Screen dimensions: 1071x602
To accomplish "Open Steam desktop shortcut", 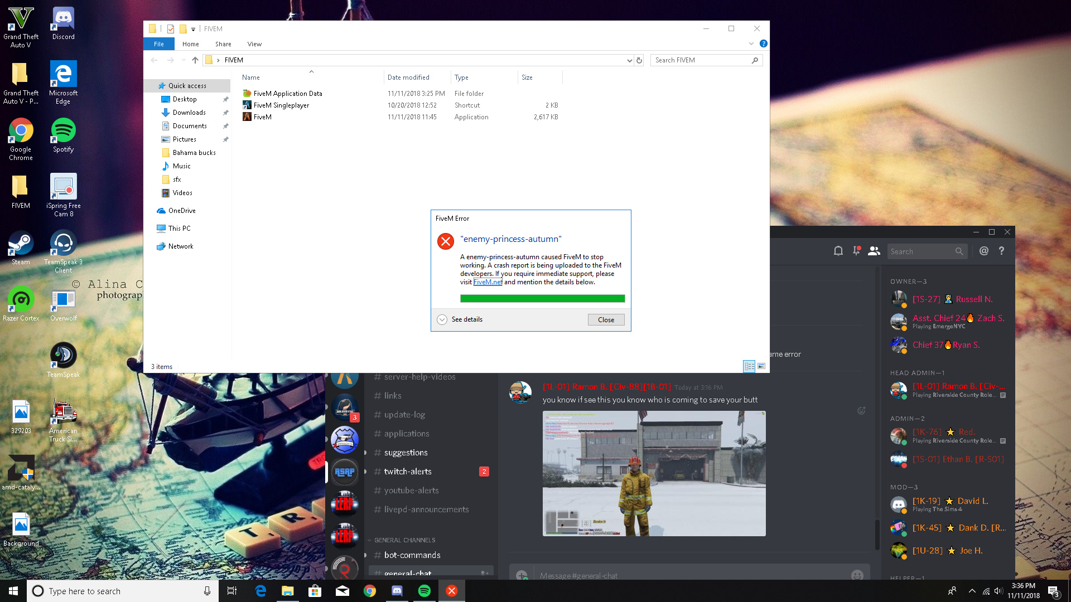I will [x=21, y=248].
